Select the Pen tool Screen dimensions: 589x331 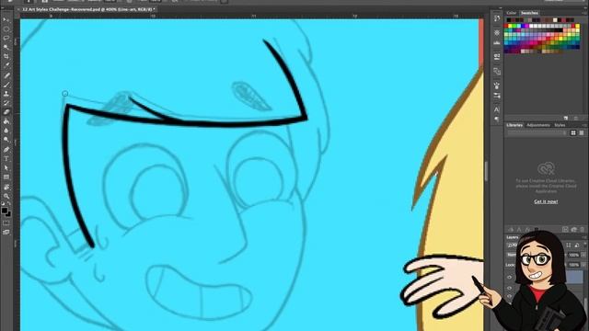point(6,149)
